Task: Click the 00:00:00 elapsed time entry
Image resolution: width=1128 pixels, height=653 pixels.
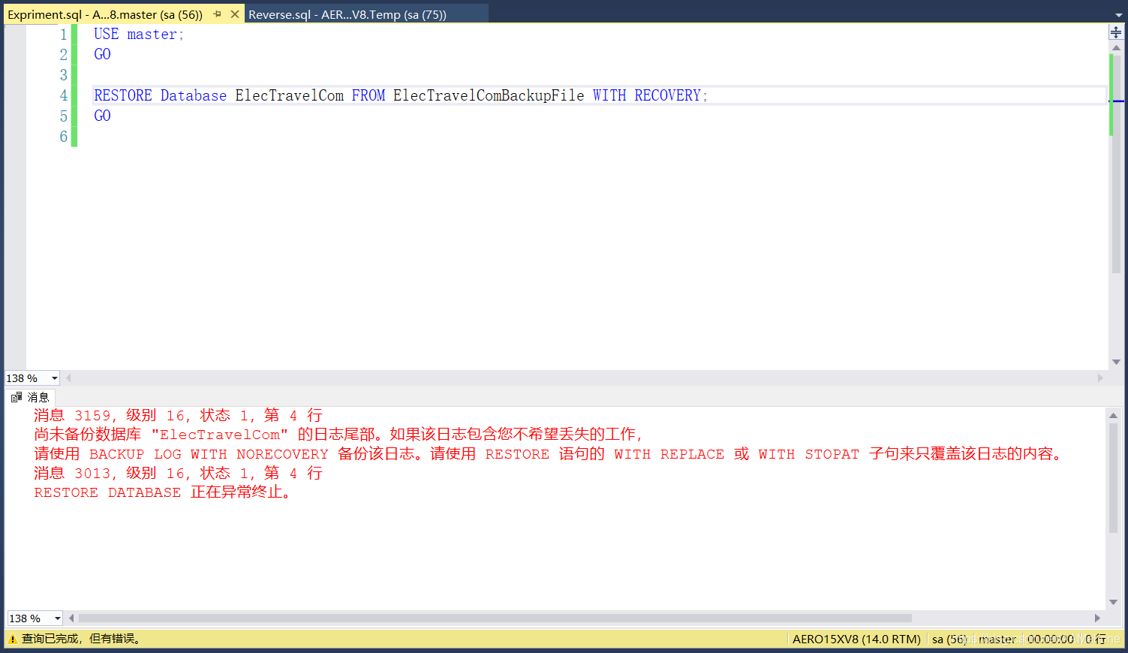Action: click(1051, 639)
